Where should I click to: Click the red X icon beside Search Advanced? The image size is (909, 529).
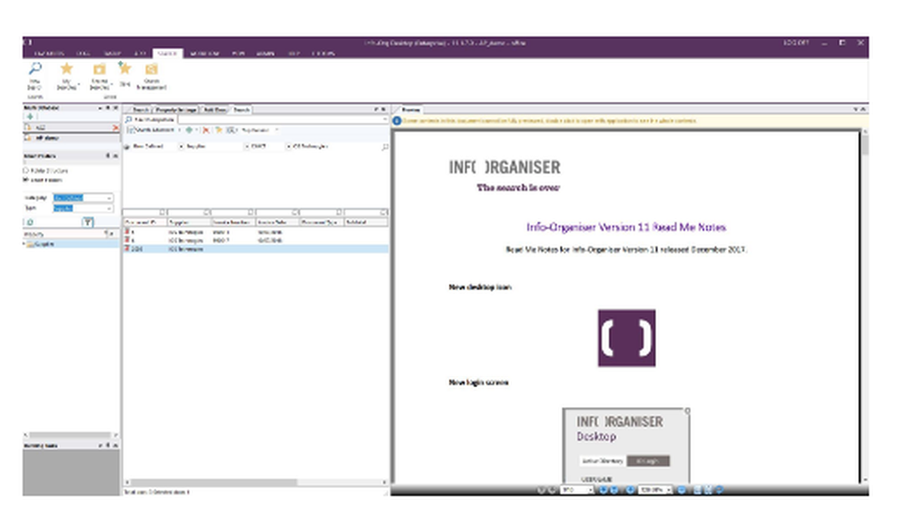click(205, 130)
